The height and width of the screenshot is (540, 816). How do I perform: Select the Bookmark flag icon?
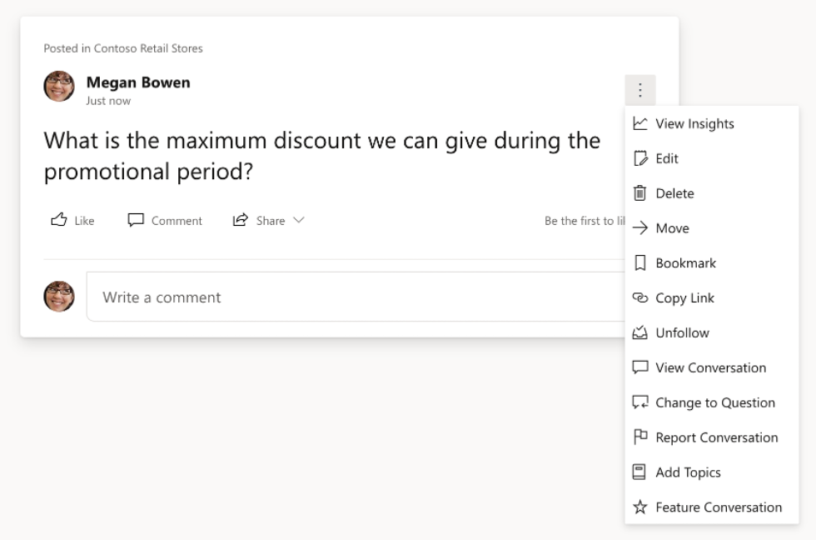639,262
